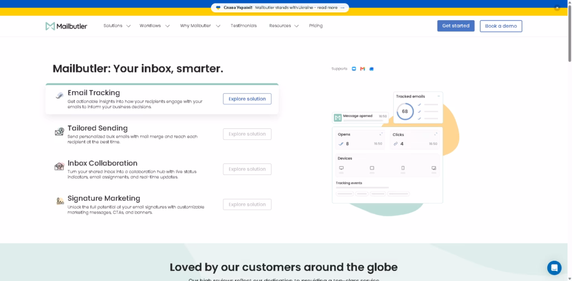Click the expand icon on Opens card

381,134
